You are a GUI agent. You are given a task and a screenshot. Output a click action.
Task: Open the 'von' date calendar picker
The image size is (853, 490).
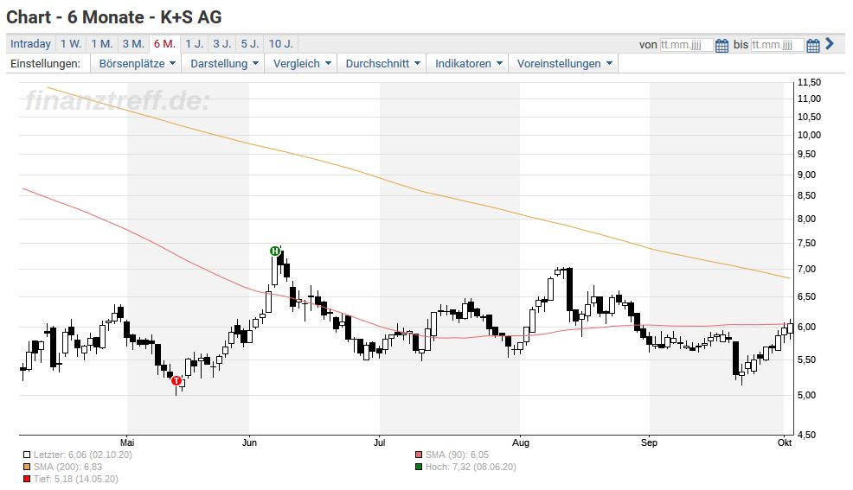tap(722, 45)
